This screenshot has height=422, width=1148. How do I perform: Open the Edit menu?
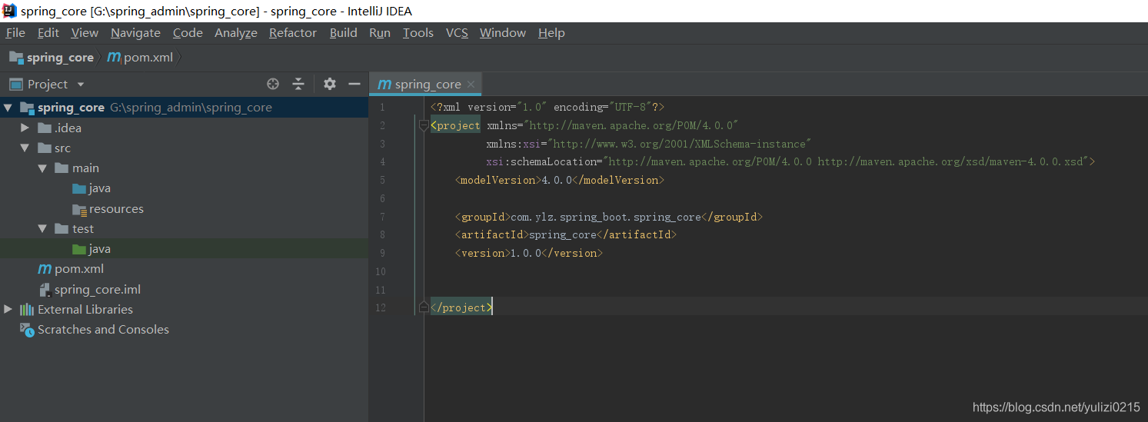point(48,32)
